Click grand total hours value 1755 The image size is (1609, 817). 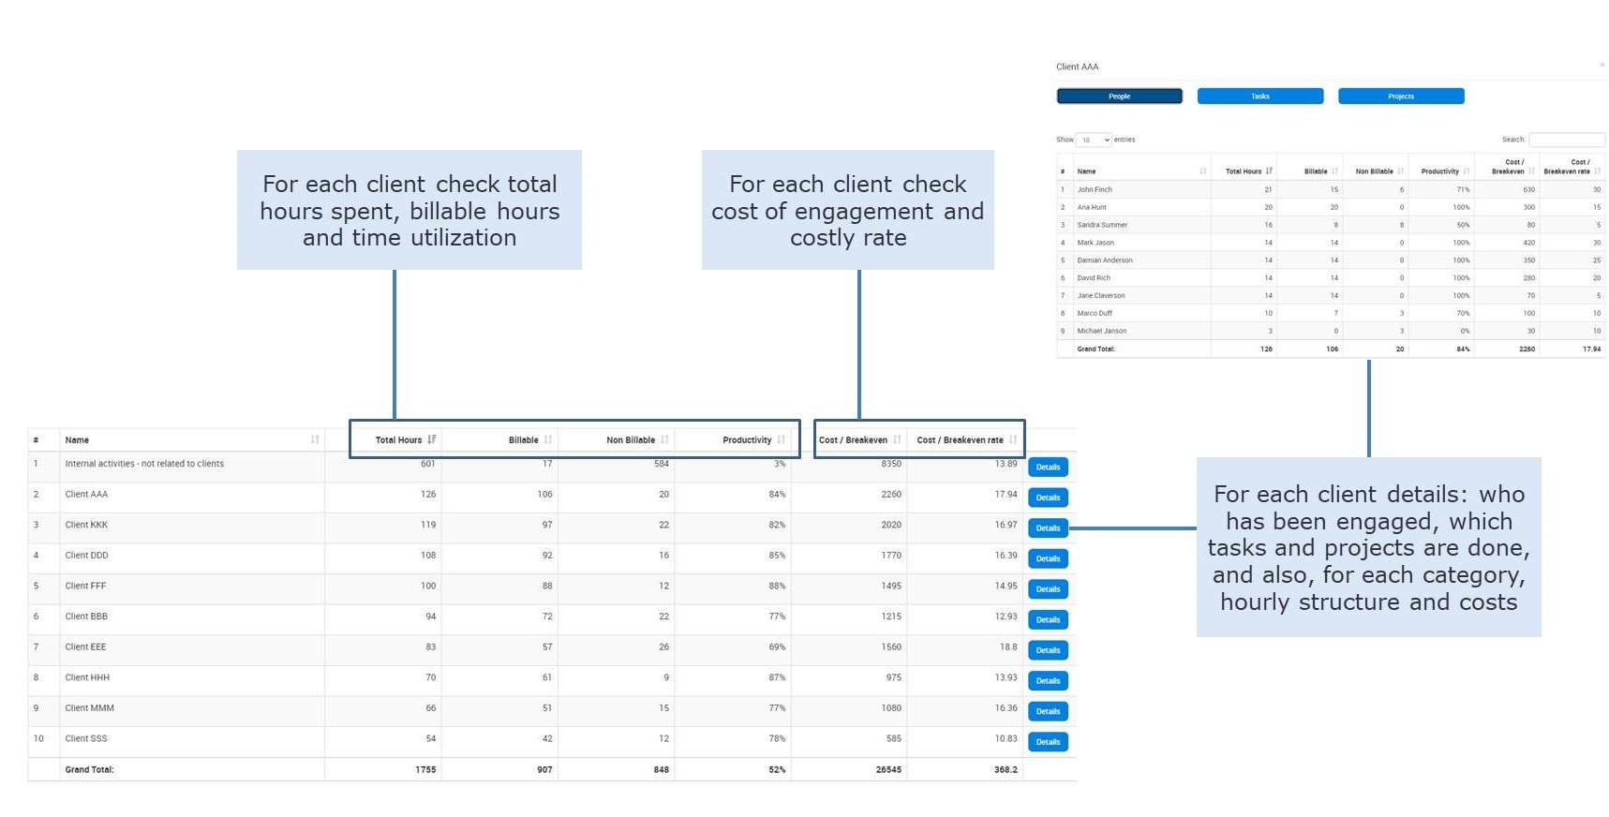425,769
